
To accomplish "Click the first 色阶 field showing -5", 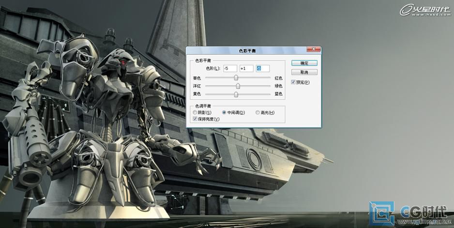I will click(230, 69).
